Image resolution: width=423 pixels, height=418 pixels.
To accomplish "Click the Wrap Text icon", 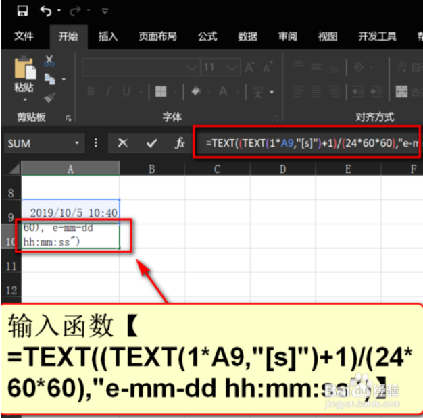I will [x=401, y=67].
